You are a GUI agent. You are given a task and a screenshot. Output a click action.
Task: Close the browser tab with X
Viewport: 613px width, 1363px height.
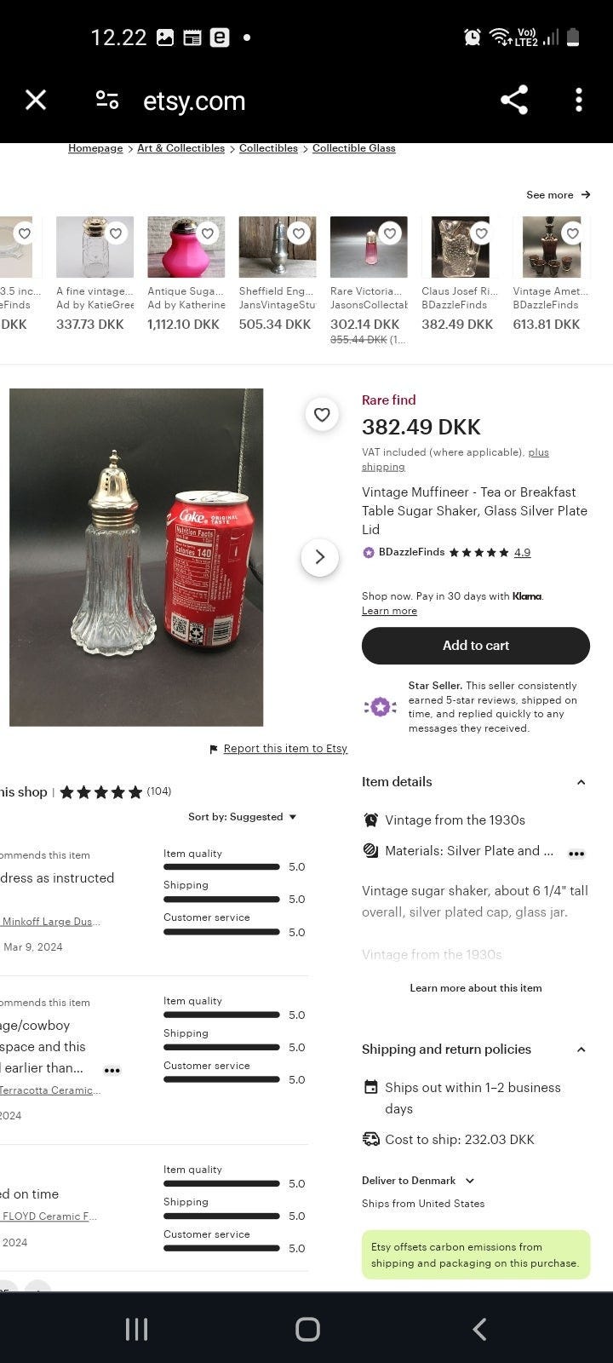[x=36, y=101]
